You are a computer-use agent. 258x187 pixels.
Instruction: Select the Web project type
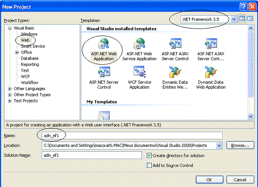(x=25, y=40)
